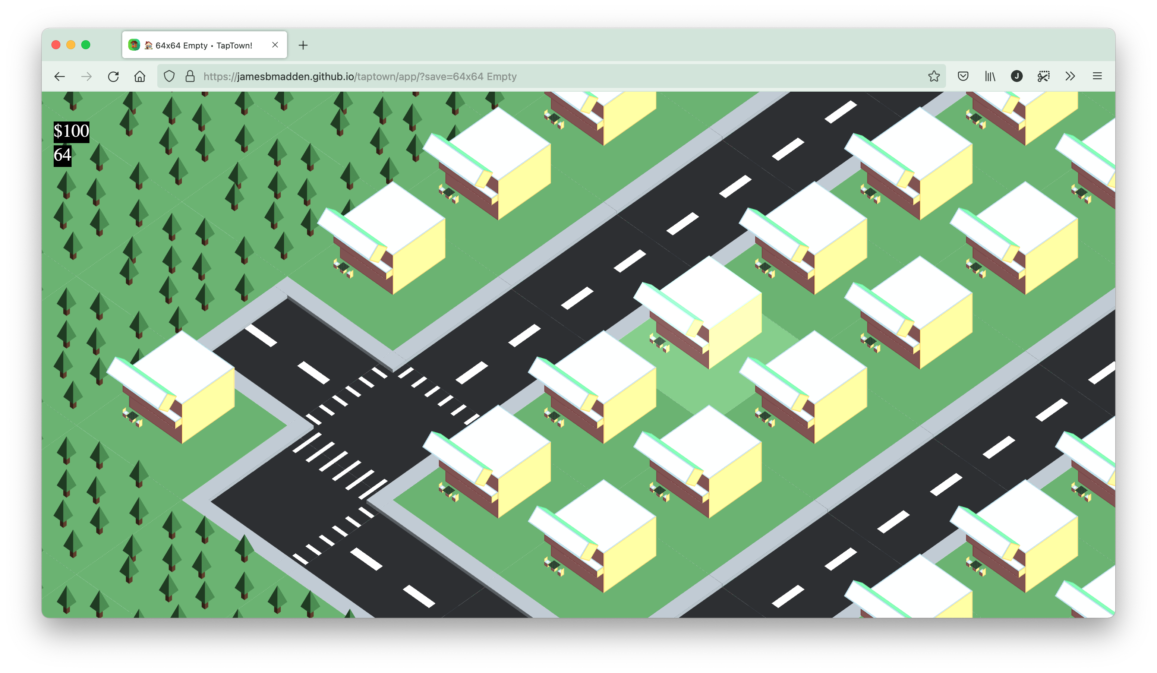Open tracking protection shield icon
The width and height of the screenshot is (1157, 673).
[169, 76]
